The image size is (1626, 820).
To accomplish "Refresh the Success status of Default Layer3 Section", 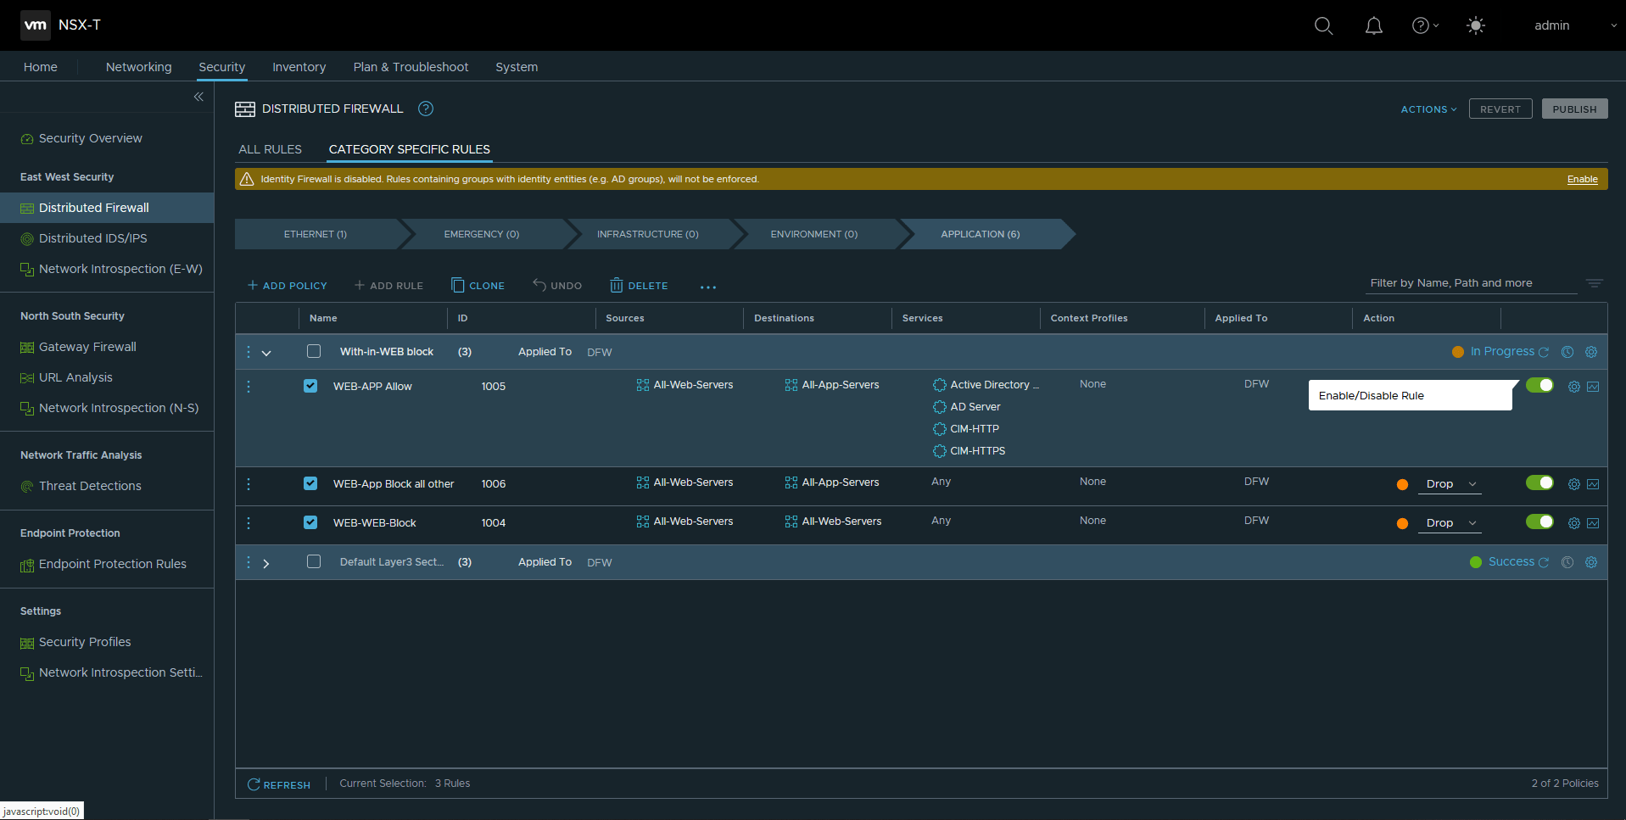I will point(1544,562).
